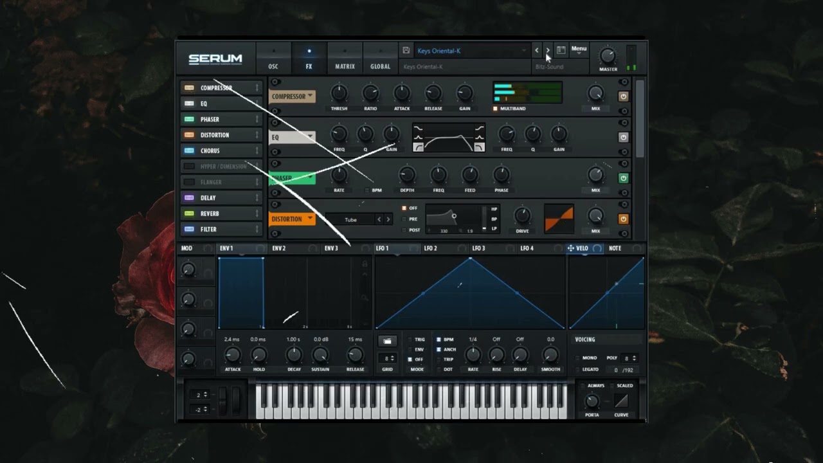Enable the LFO Trip checkbox
823x463 pixels.
point(439,359)
